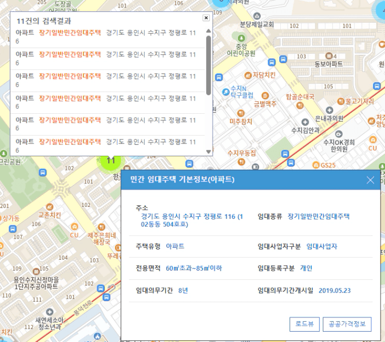The width and height of the screenshot is (385, 342).
Task: Select the 중앙어린이공원 park icon
Action: click(242, 38)
